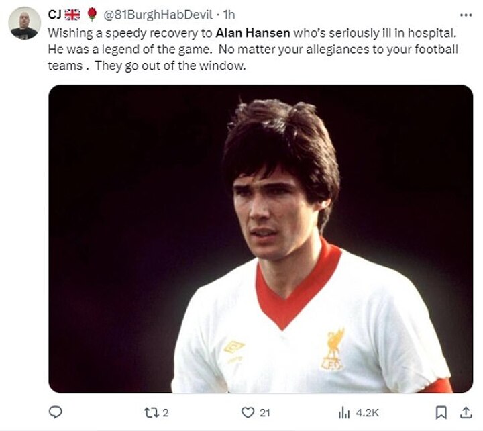Open the repost menu via the retweet arrows icon
This screenshot has width=483, height=431.
pyautogui.click(x=152, y=412)
